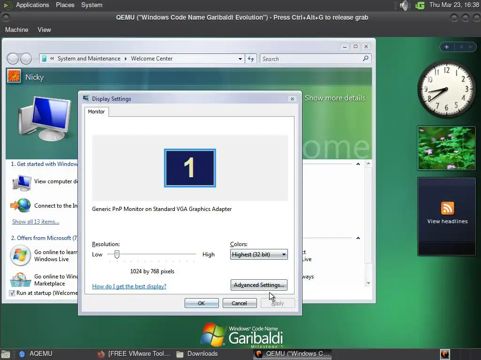Switch to Downloads folder taskbar window
This screenshot has width=481, height=360.
coord(197,354)
